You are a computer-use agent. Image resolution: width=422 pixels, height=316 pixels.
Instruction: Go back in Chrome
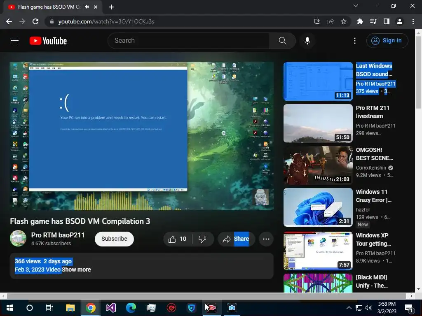(x=9, y=21)
